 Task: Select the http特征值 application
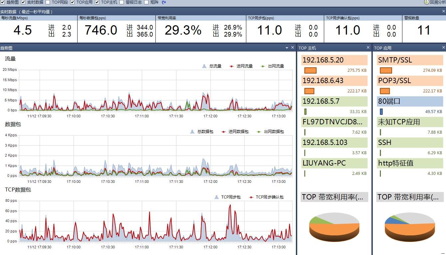click(410, 163)
